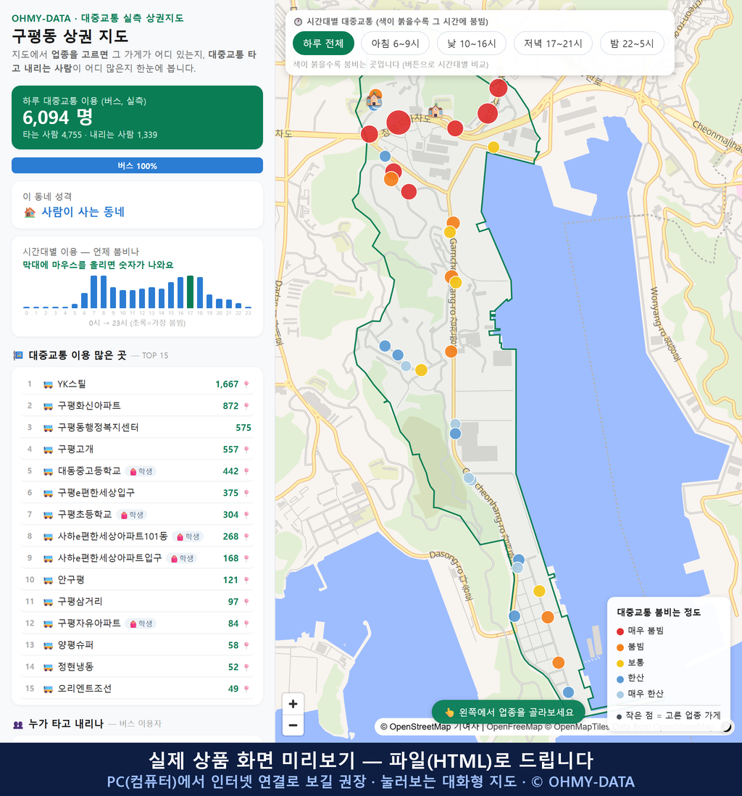Click the largest red circle marker on map

click(399, 123)
